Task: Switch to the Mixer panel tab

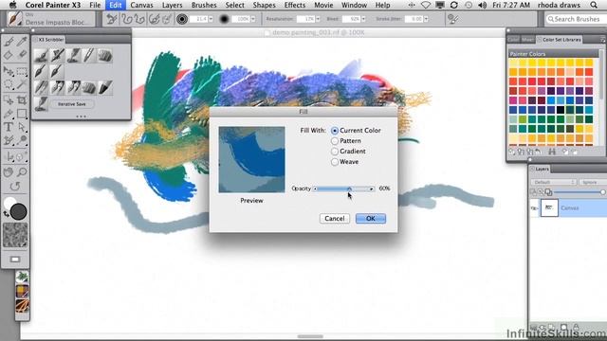Action: (527, 40)
